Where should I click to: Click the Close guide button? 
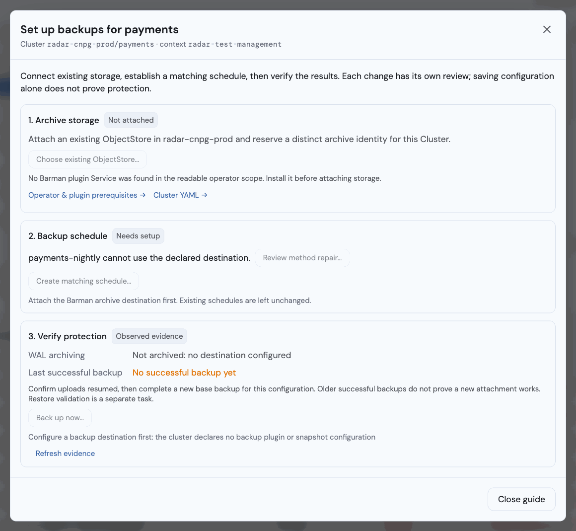click(x=521, y=499)
